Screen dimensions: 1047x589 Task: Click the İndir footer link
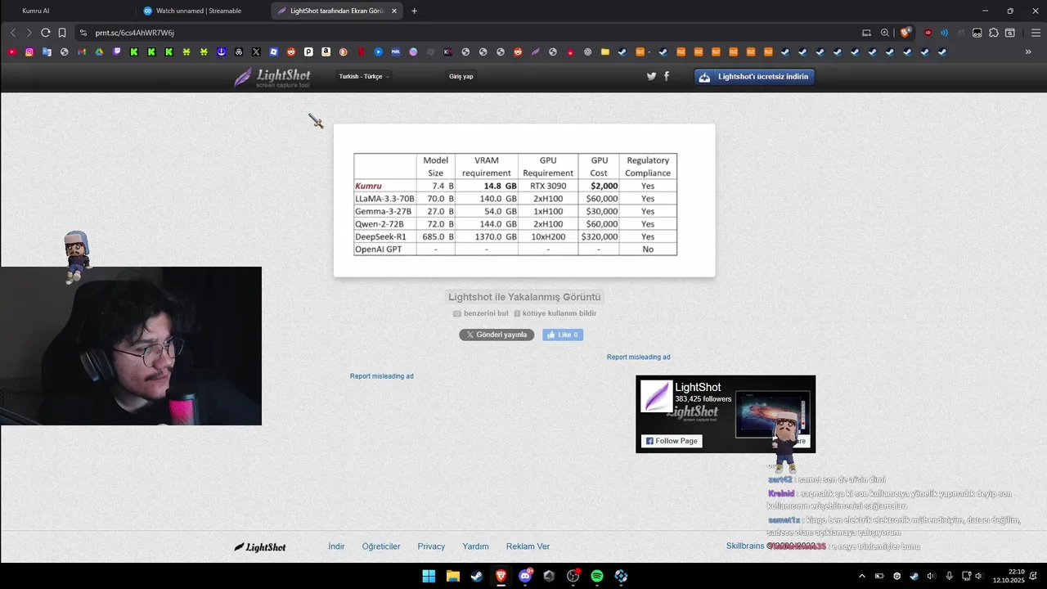[336, 546]
